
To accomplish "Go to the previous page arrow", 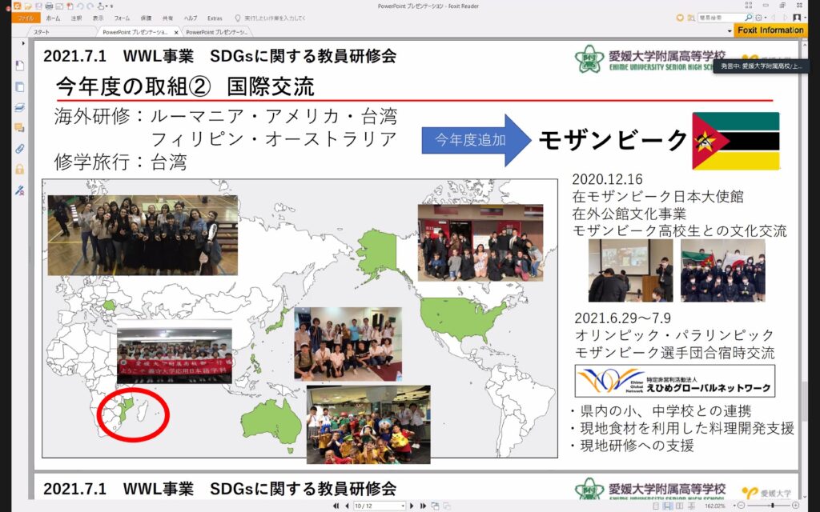I will (x=346, y=506).
